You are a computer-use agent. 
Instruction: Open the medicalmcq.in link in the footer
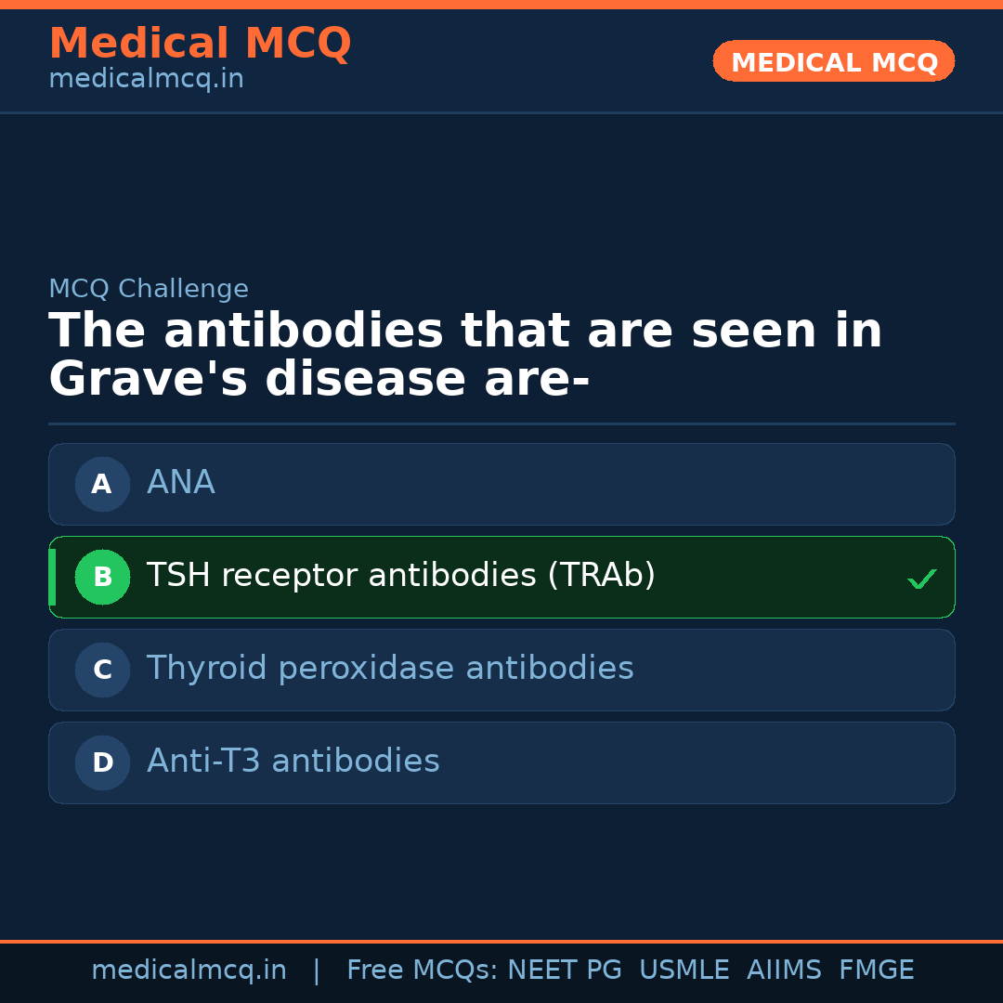pos(189,970)
